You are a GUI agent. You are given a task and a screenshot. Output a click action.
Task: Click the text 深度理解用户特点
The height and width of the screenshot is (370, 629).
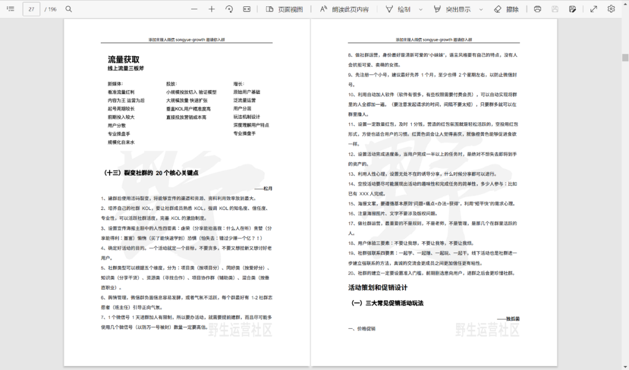pos(251,125)
